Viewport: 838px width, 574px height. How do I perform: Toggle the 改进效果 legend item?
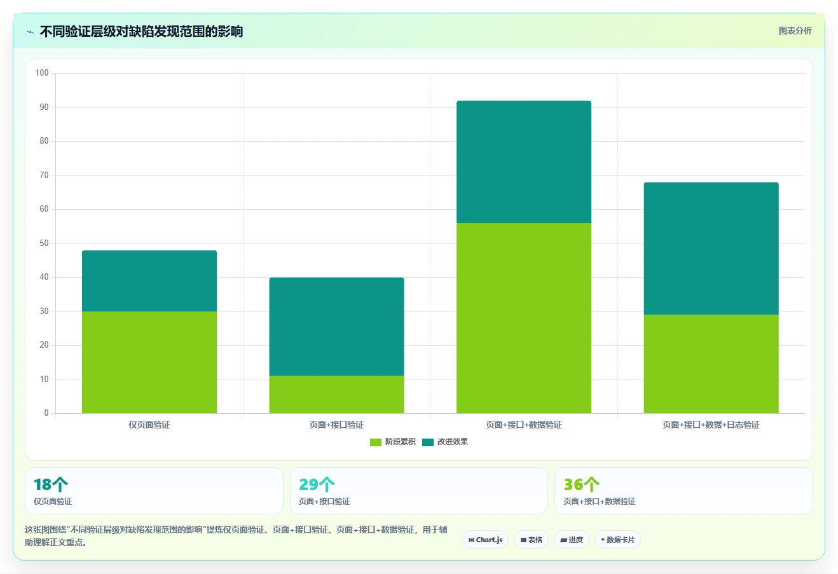pos(445,442)
